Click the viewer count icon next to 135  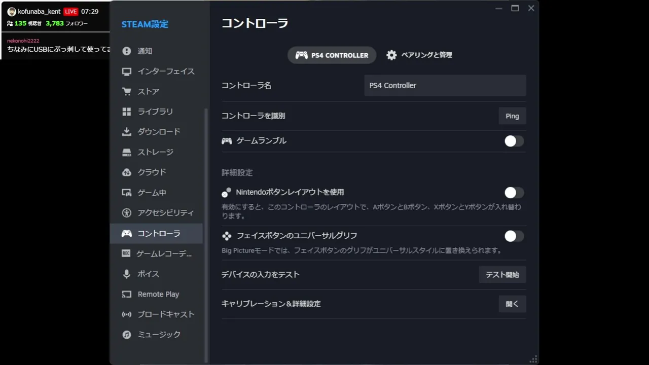pyautogui.click(x=10, y=23)
